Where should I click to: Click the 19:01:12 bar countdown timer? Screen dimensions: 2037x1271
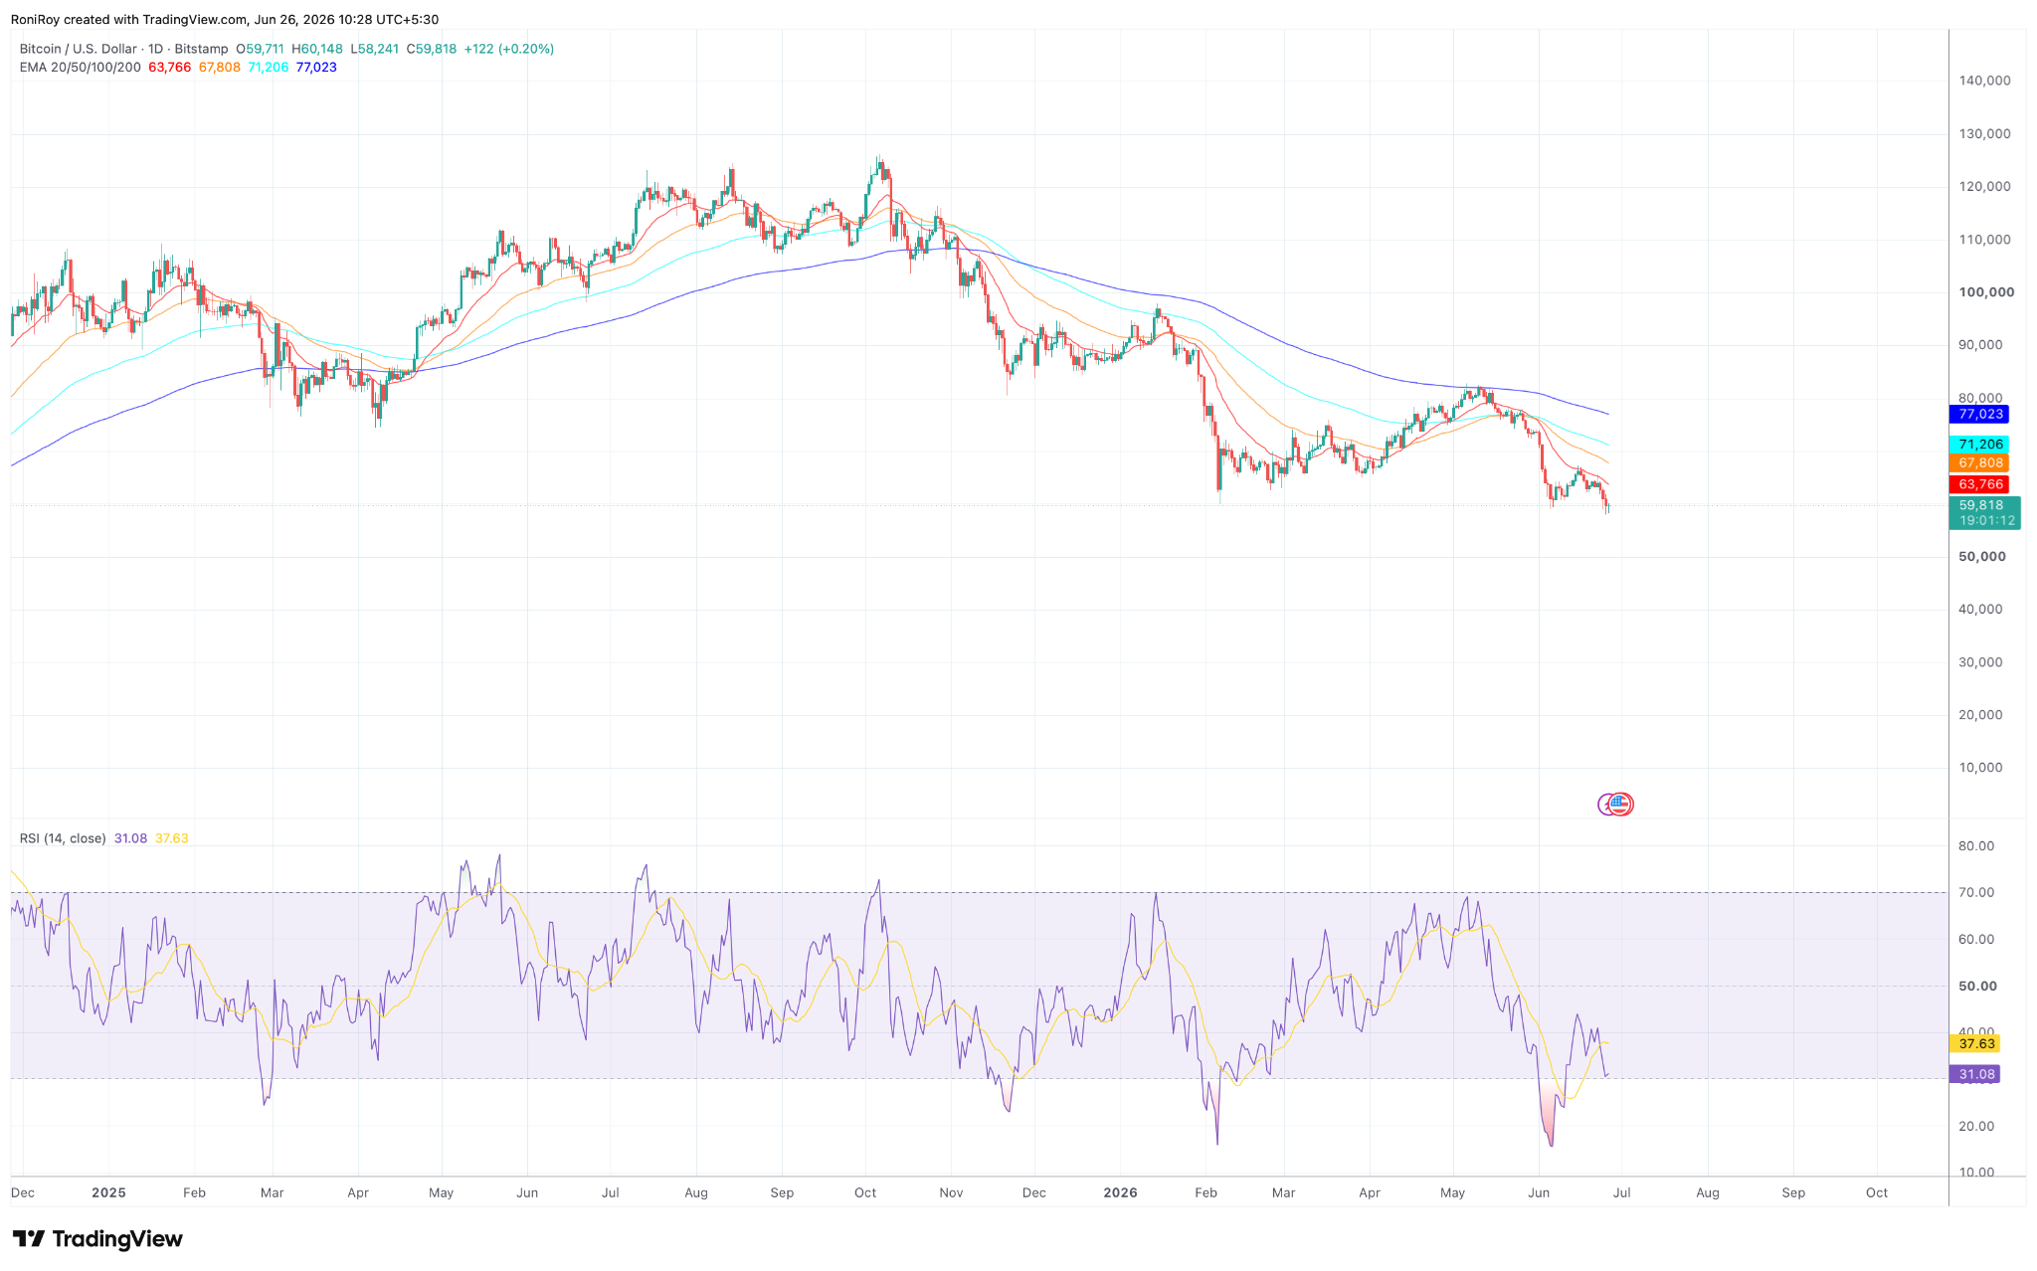point(1986,520)
